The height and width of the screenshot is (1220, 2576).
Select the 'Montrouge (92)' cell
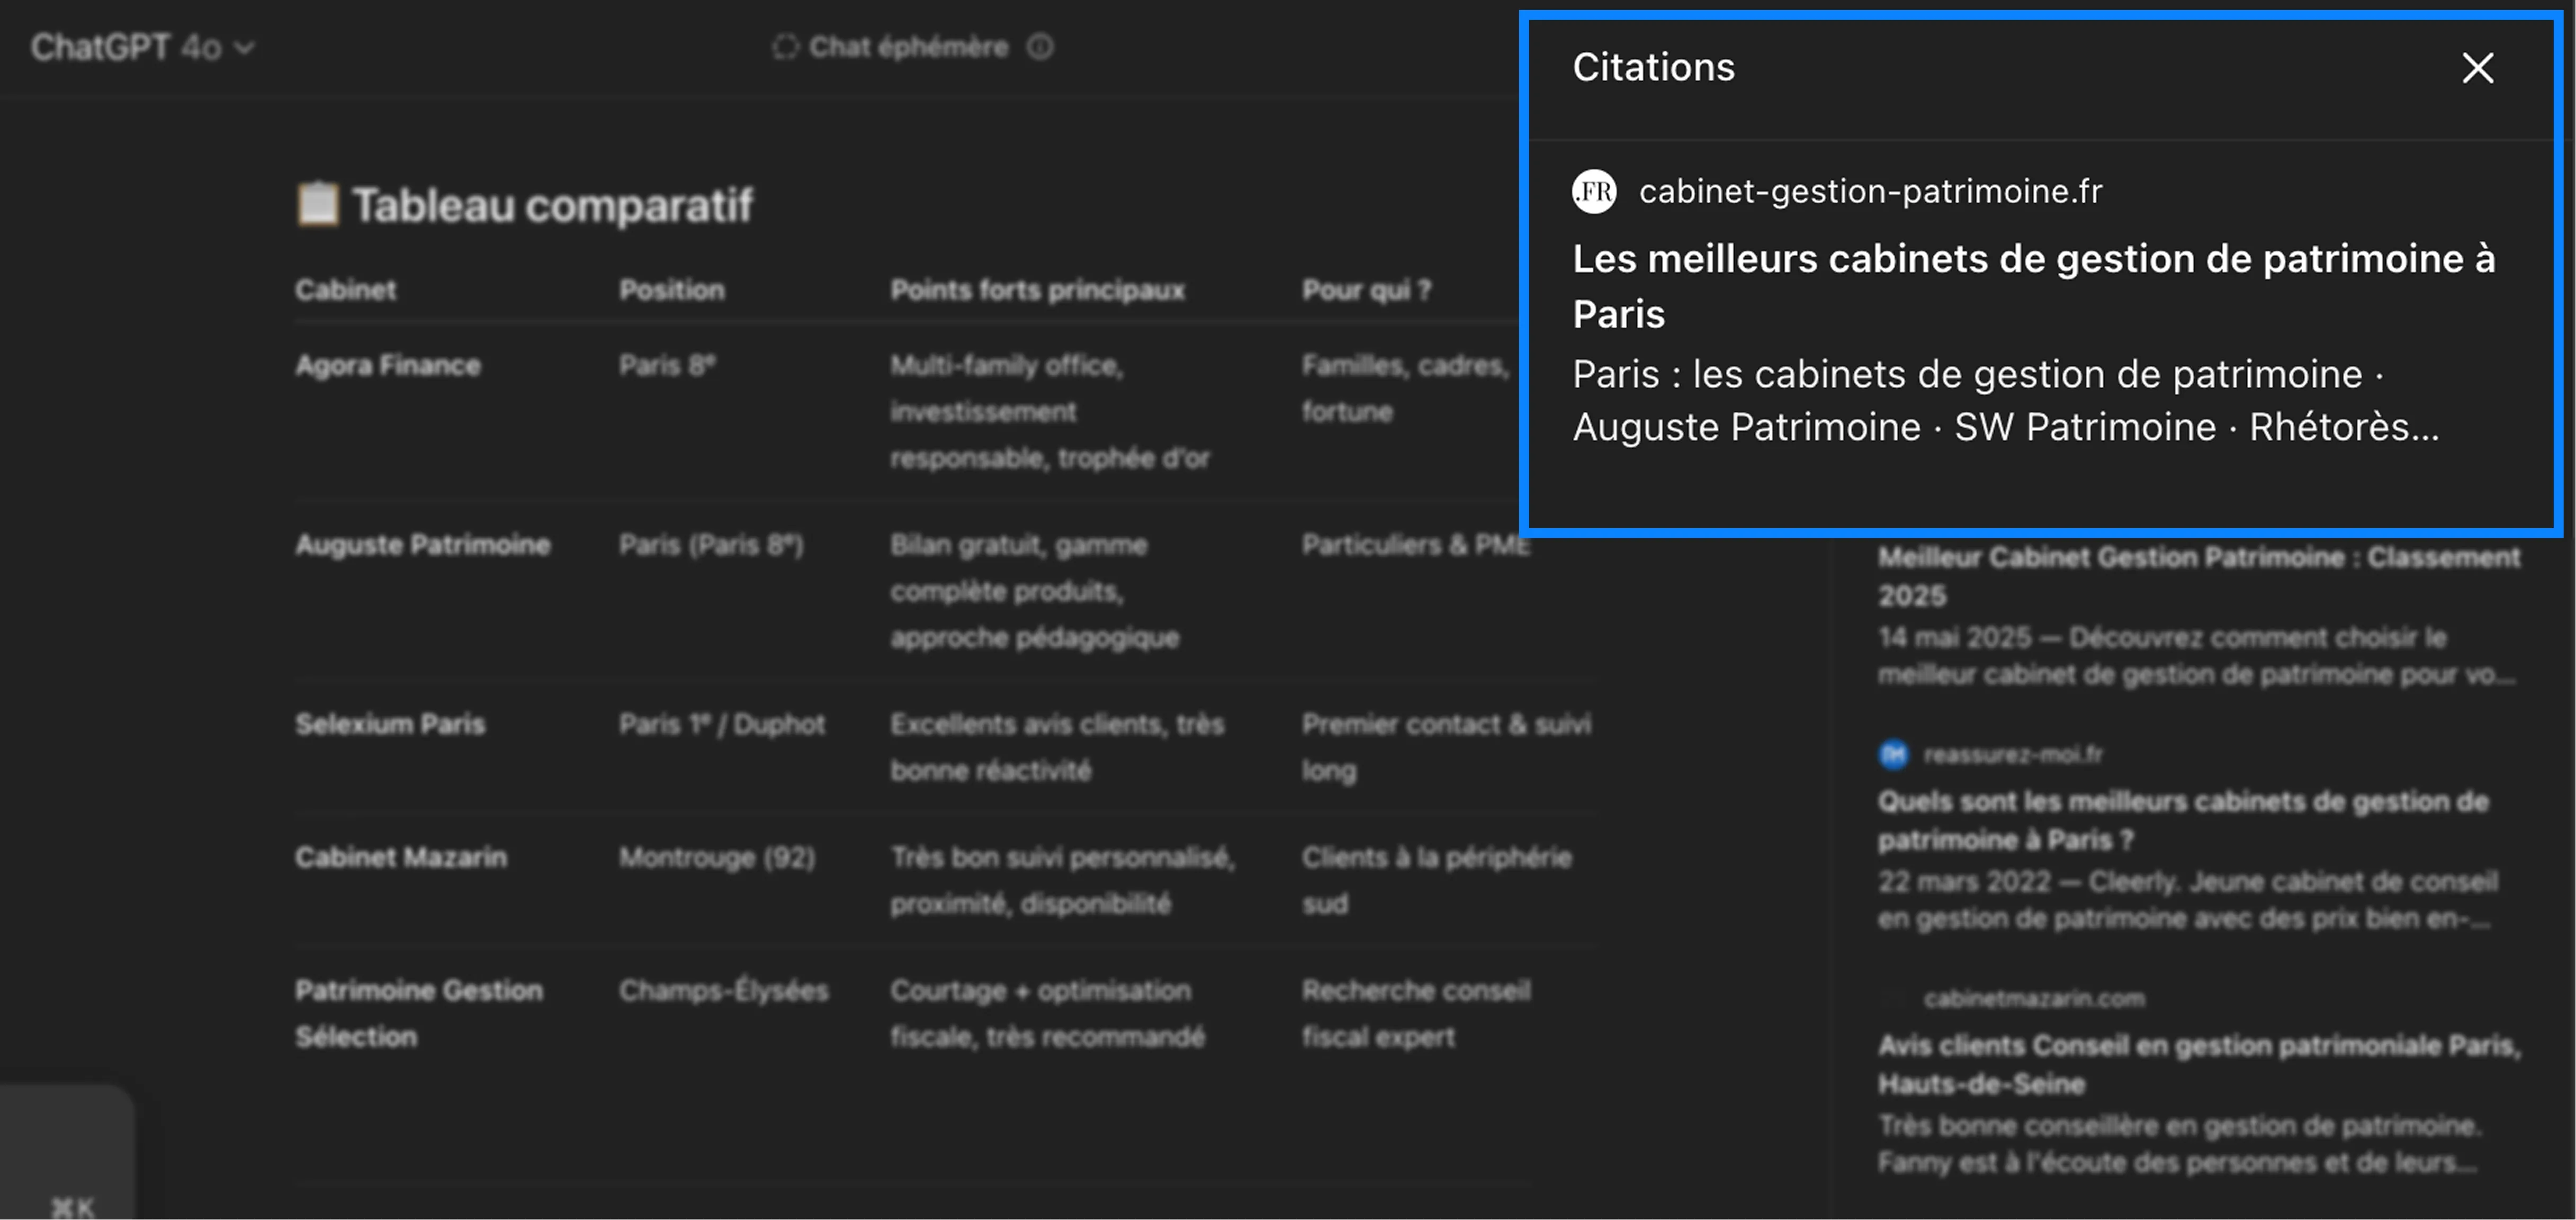point(716,857)
